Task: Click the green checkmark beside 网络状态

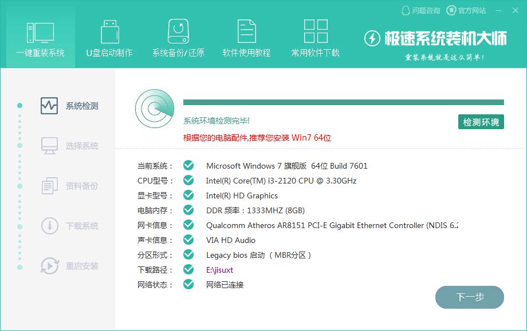Action: point(188,284)
